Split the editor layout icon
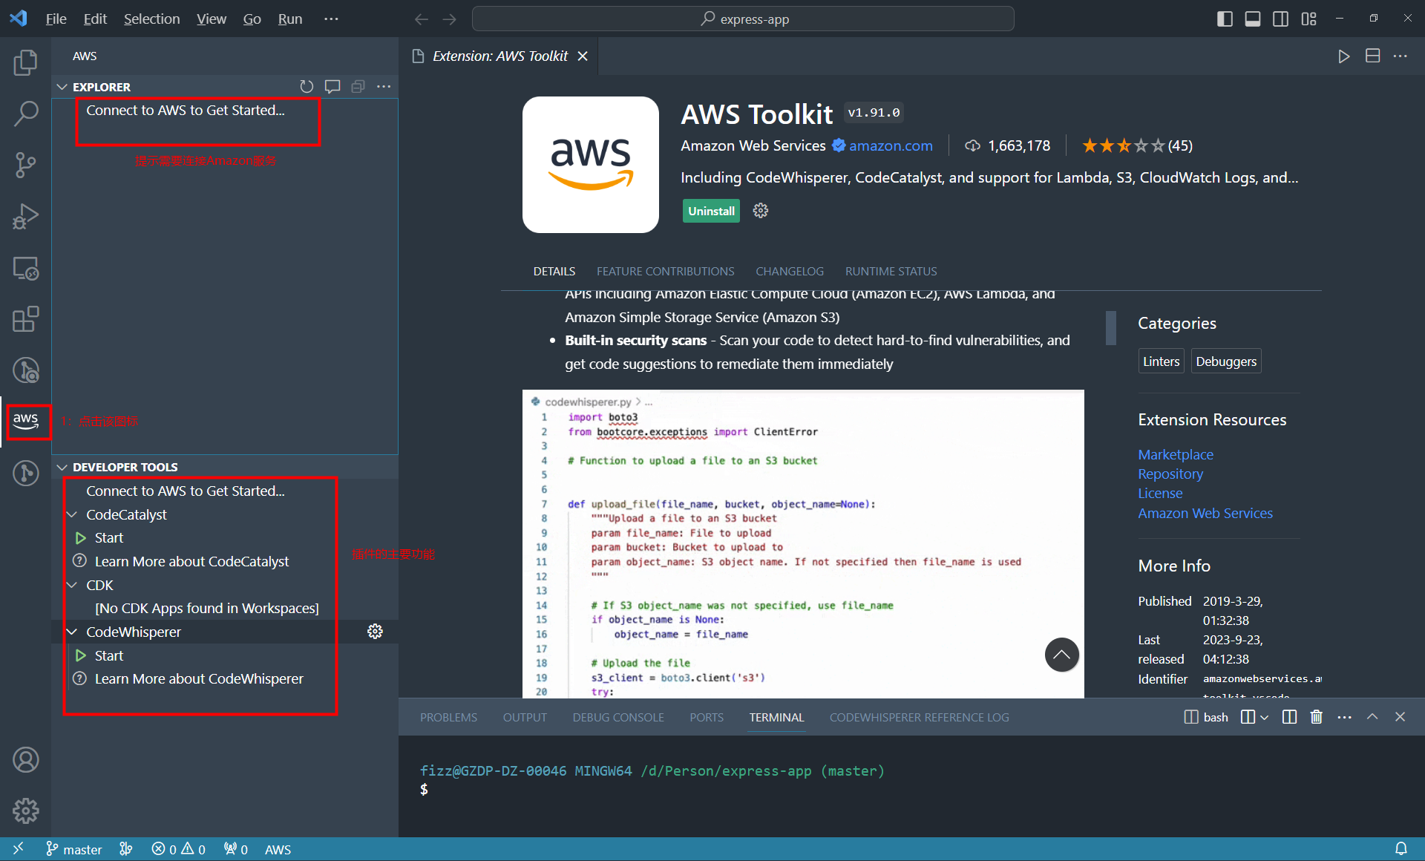This screenshot has width=1425, height=861. [x=1373, y=56]
